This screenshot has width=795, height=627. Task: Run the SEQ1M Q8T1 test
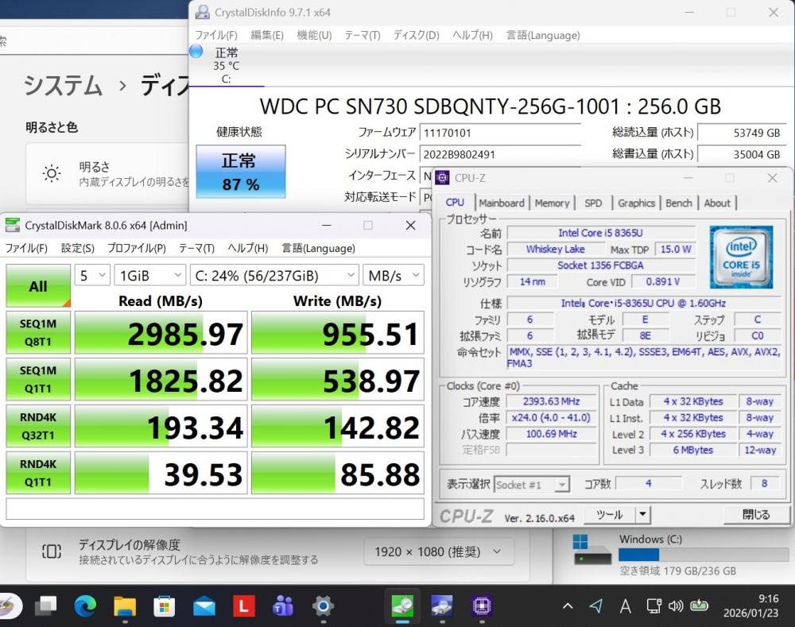coord(38,332)
